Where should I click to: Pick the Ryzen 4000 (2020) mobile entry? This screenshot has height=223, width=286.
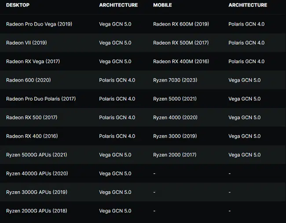pyautogui.click(x=175, y=117)
